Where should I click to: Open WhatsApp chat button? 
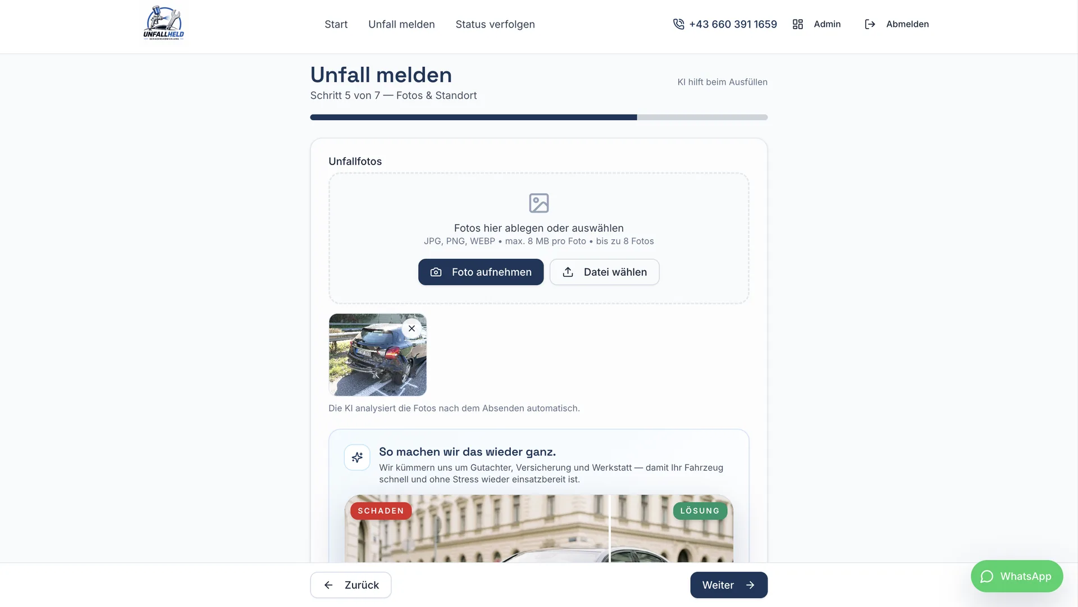click(1017, 576)
